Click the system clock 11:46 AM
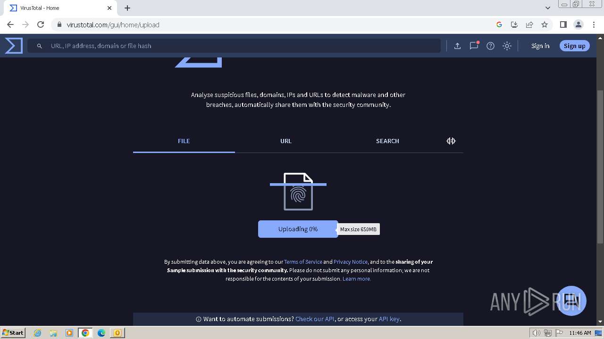This screenshot has height=339, width=604. click(x=580, y=333)
